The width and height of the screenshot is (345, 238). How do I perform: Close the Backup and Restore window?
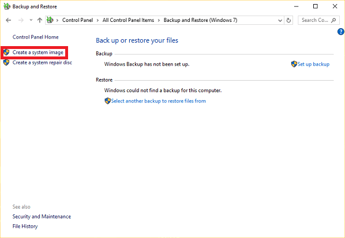335,6
